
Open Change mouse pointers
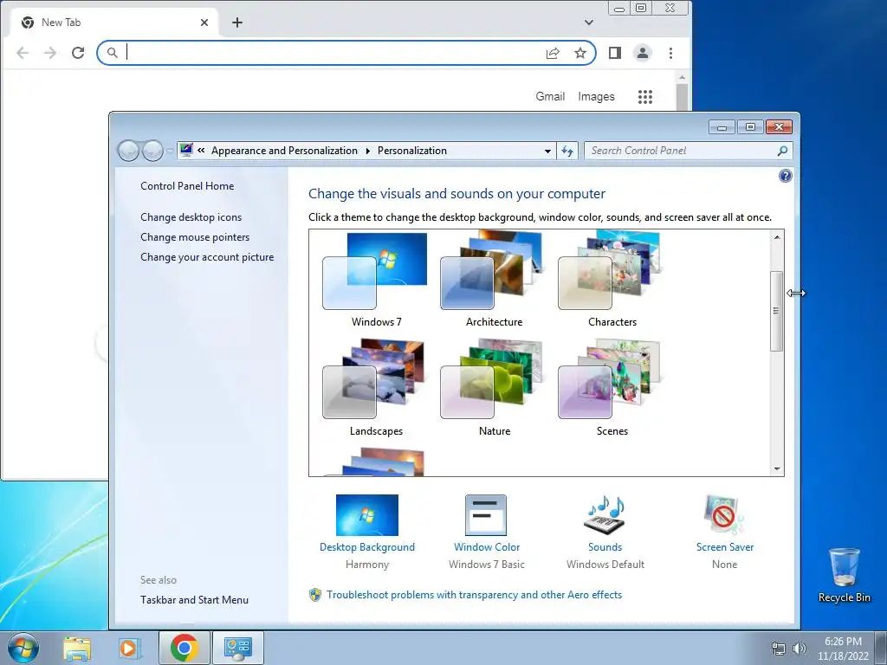click(195, 237)
